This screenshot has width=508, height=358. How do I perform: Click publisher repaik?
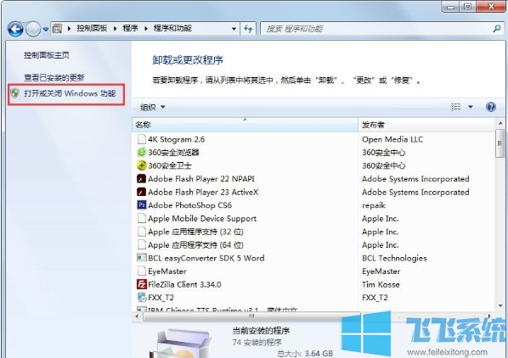[x=374, y=205]
